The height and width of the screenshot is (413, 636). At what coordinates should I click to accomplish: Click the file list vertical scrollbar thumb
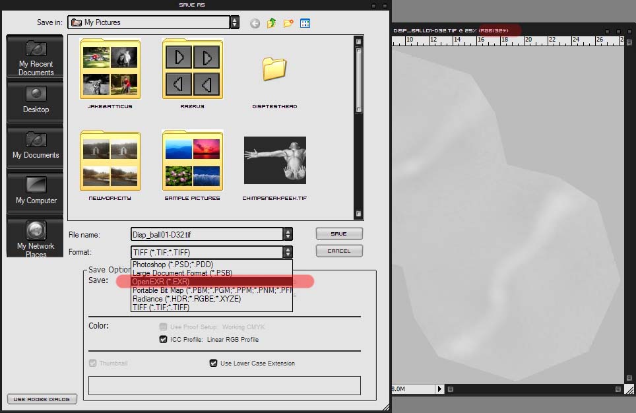[358, 80]
